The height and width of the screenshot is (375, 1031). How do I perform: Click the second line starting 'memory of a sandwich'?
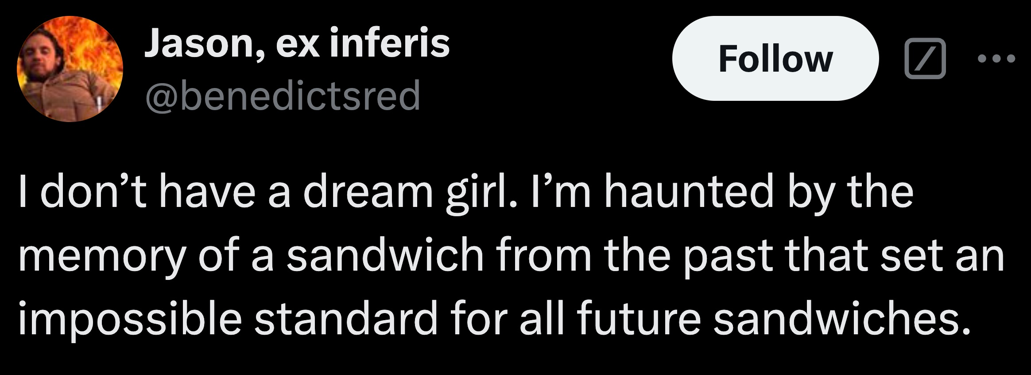[509, 256]
